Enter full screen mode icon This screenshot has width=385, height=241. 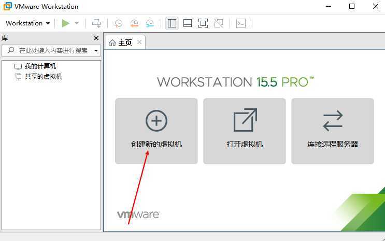point(203,23)
